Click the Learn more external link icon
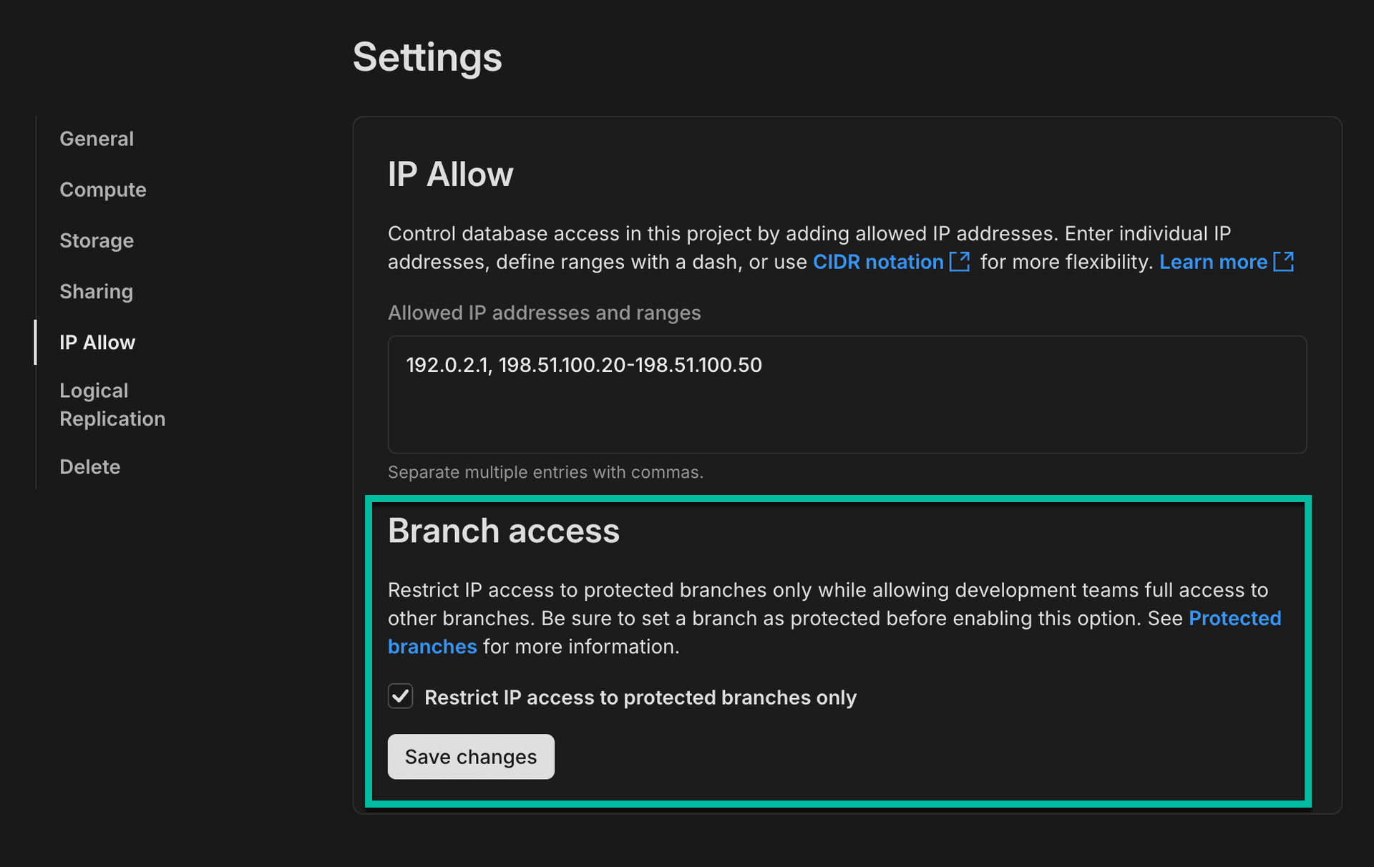 [x=1284, y=262]
